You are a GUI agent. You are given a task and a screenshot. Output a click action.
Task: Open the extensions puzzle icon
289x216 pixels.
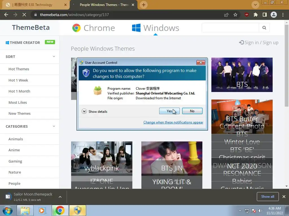(256, 15)
